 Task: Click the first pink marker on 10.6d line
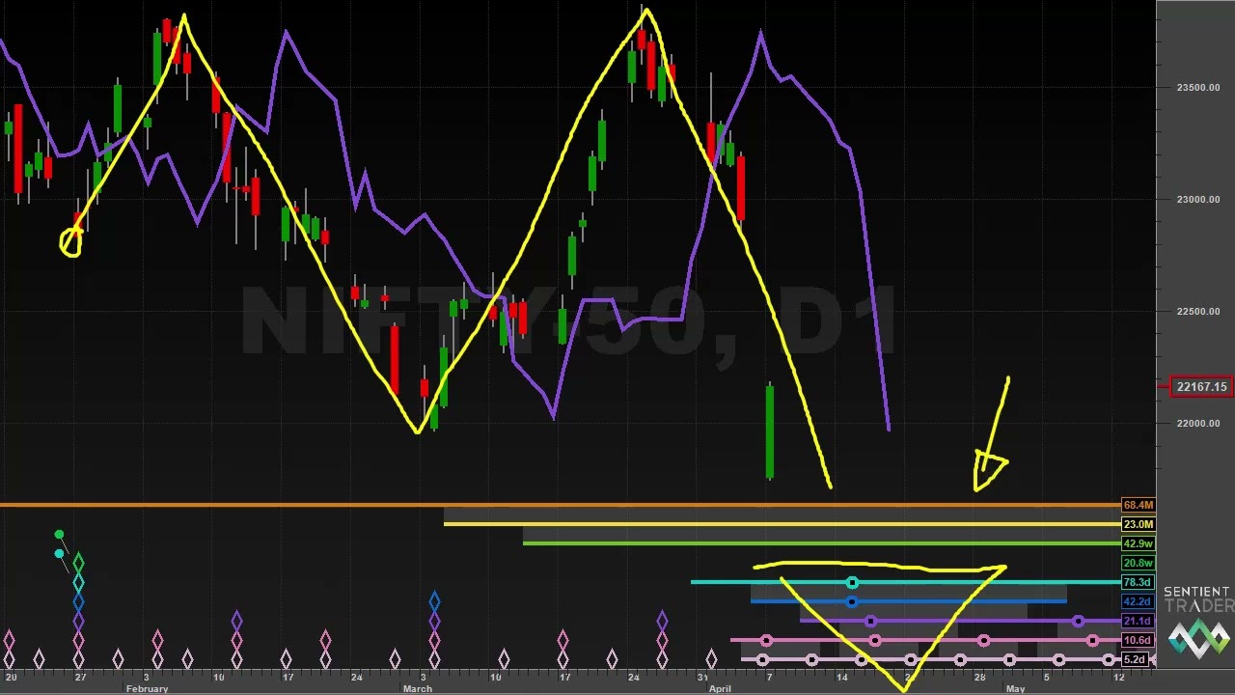tap(766, 640)
